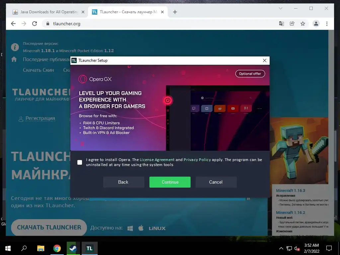The height and width of the screenshot is (255, 340).
Task: Open File Explorer from taskbar
Action: 41,248
